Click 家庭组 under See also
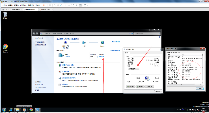The image size is (209, 113). [x=37, y=90]
